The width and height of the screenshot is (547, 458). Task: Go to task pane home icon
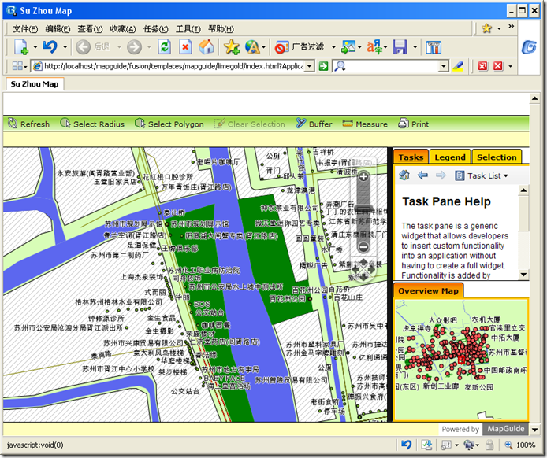click(x=404, y=175)
